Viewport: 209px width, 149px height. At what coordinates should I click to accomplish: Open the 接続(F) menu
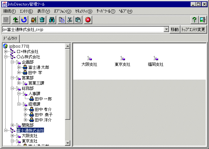pyautogui.click(x=10, y=11)
